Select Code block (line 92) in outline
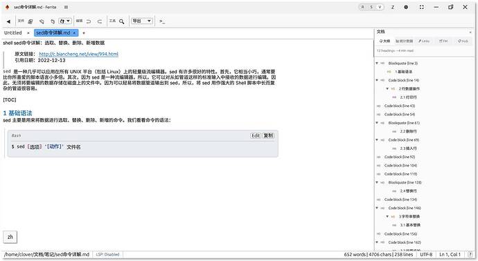The image size is (478, 261). point(400,157)
